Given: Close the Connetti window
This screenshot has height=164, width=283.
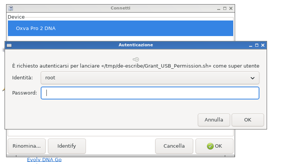Looking at the screenshot, I should pos(231,8).
